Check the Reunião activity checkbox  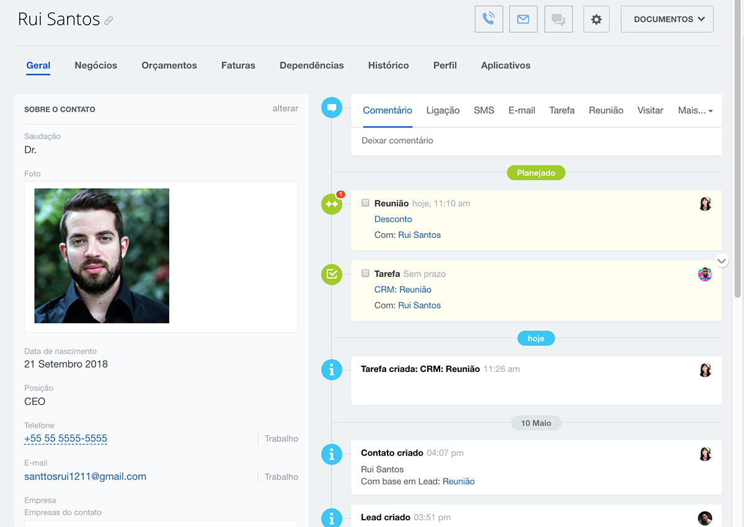point(366,203)
